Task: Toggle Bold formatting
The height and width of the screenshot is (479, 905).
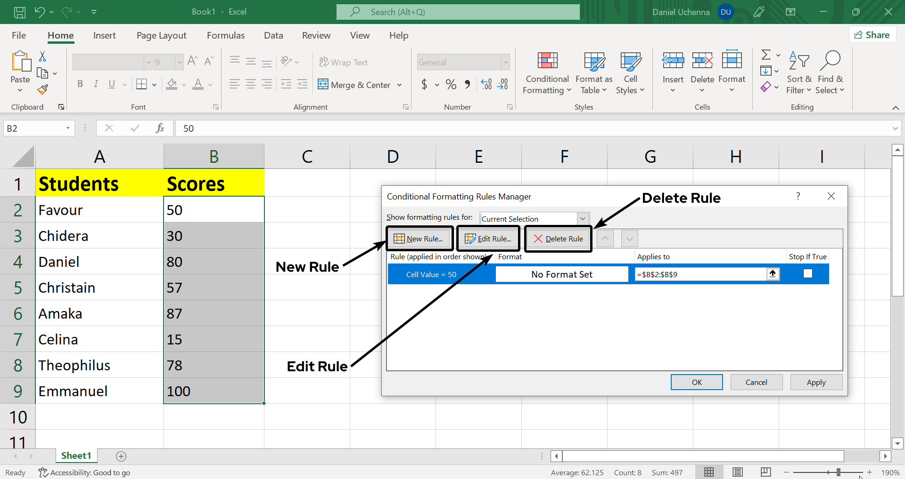Action: [x=80, y=84]
